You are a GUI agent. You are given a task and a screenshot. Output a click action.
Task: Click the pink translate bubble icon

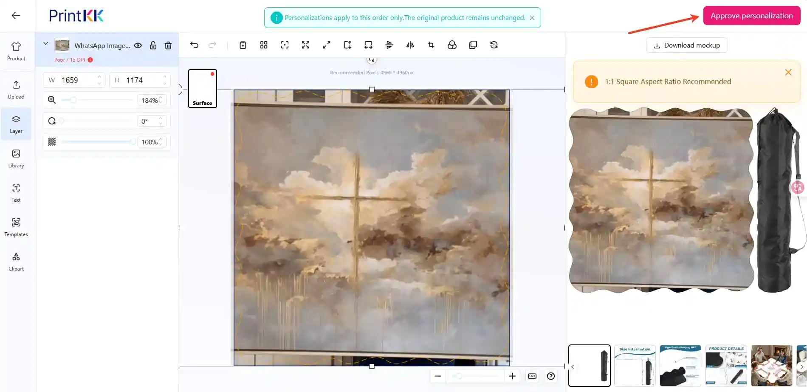tap(797, 187)
